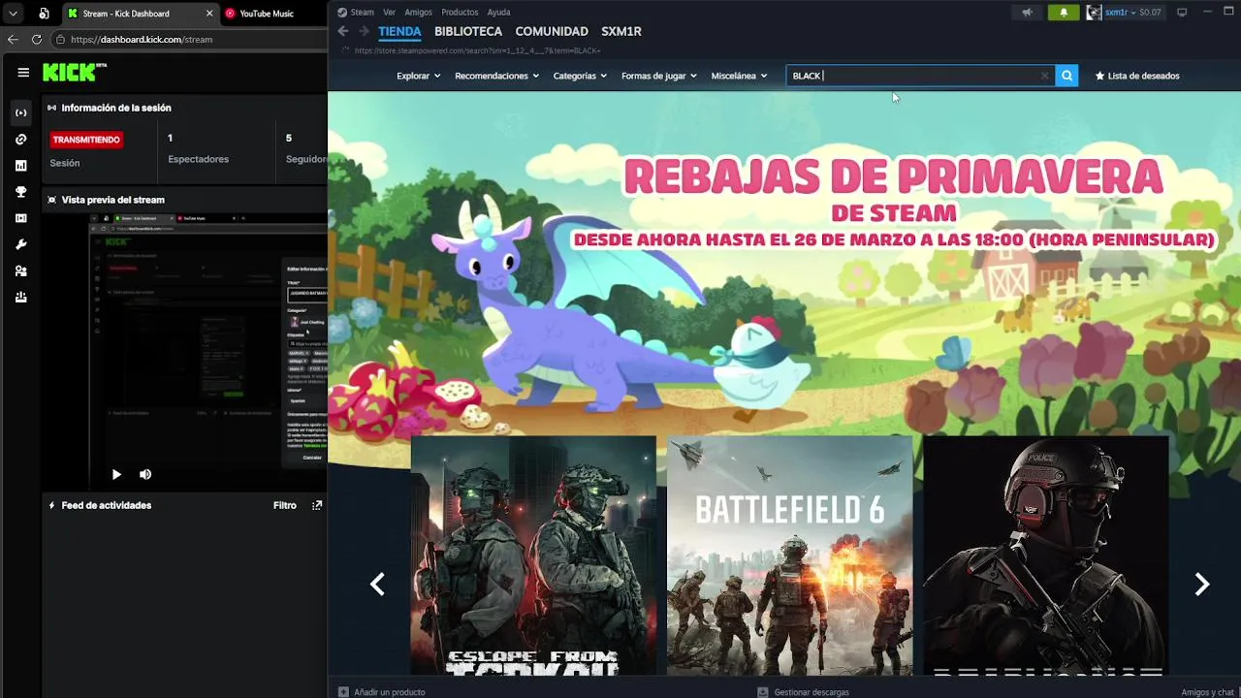1241x698 pixels.
Task: Click Añadir un producto
Action: 381,692
